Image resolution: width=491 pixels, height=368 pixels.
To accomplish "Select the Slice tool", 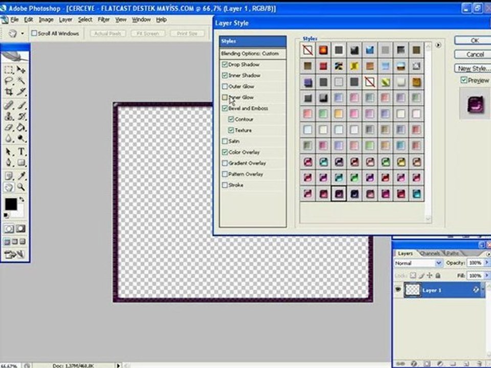I will point(21,91).
